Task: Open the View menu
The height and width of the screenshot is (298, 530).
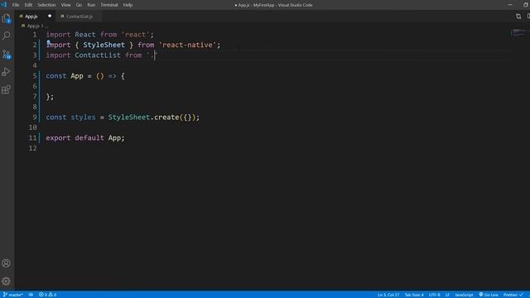Action: [66, 5]
